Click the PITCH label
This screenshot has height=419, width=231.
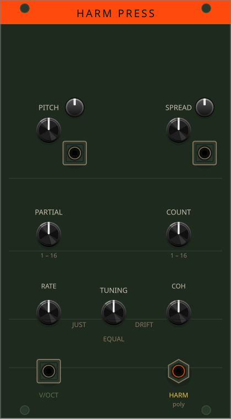click(x=49, y=108)
